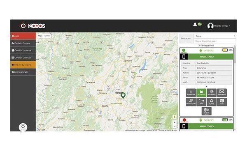Image resolution: width=247 pixels, height=154 pixels.
Task: Click the Nombre value Ana Blade field
Action: coord(214,63)
